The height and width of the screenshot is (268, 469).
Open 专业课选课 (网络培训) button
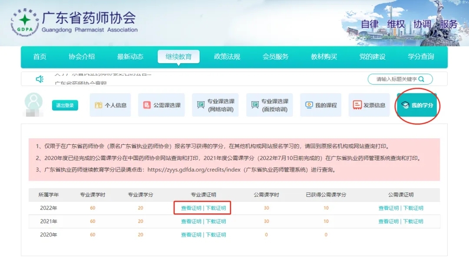pyautogui.click(x=215, y=105)
